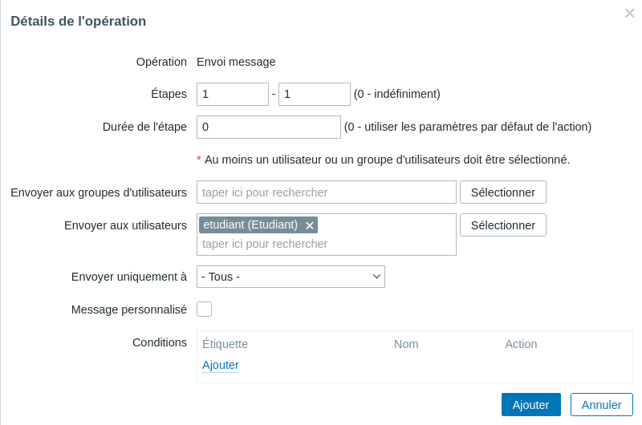Click search field below etudiant tag

(326, 244)
